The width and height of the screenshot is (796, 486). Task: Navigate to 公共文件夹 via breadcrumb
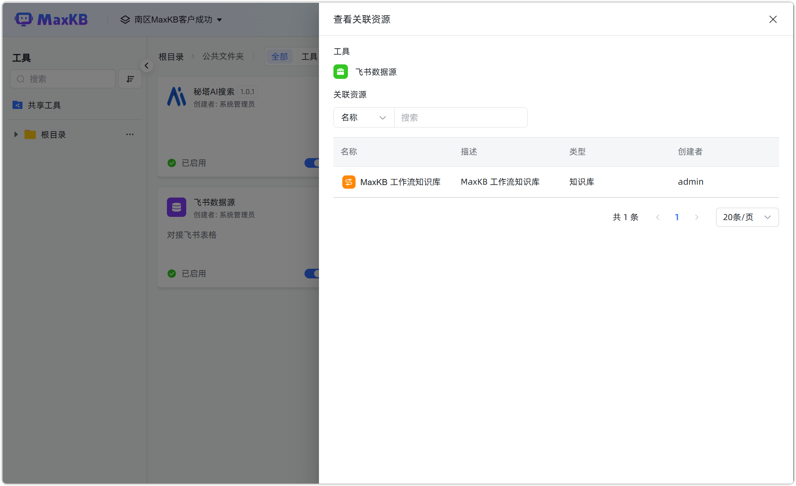pyautogui.click(x=223, y=57)
